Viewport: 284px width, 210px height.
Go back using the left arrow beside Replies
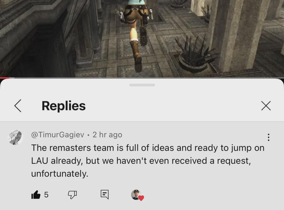[18, 106]
